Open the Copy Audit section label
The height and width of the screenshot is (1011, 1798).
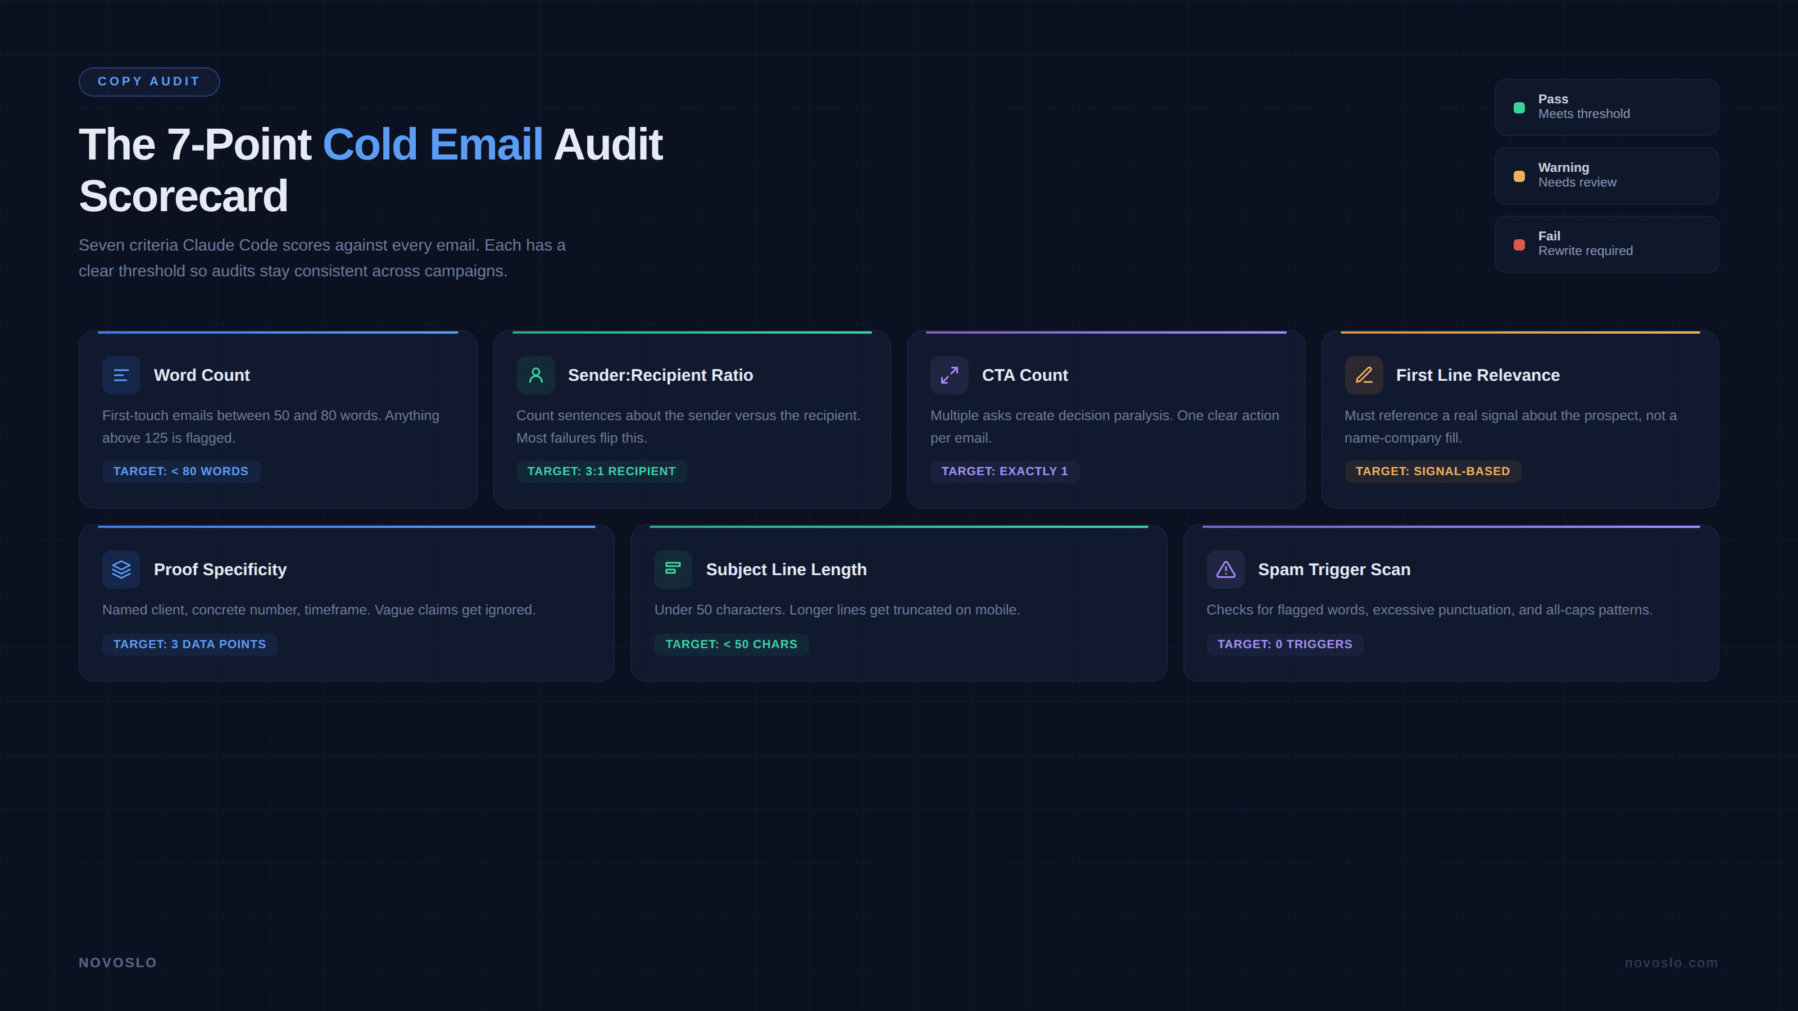pyautogui.click(x=149, y=81)
